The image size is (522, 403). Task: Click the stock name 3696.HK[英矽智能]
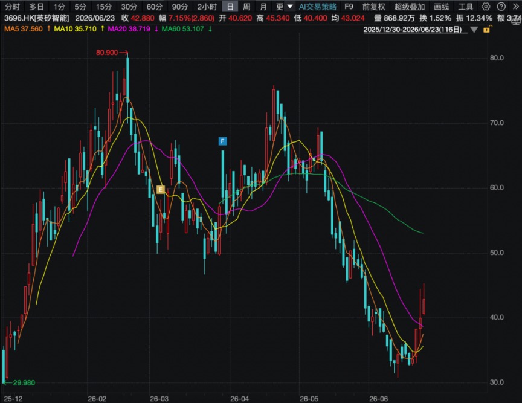point(37,18)
